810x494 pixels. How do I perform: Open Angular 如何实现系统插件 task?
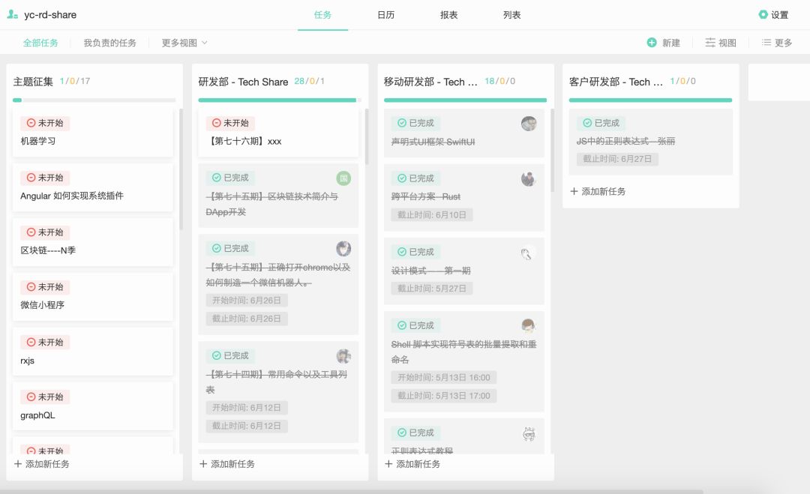(x=72, y=196)
